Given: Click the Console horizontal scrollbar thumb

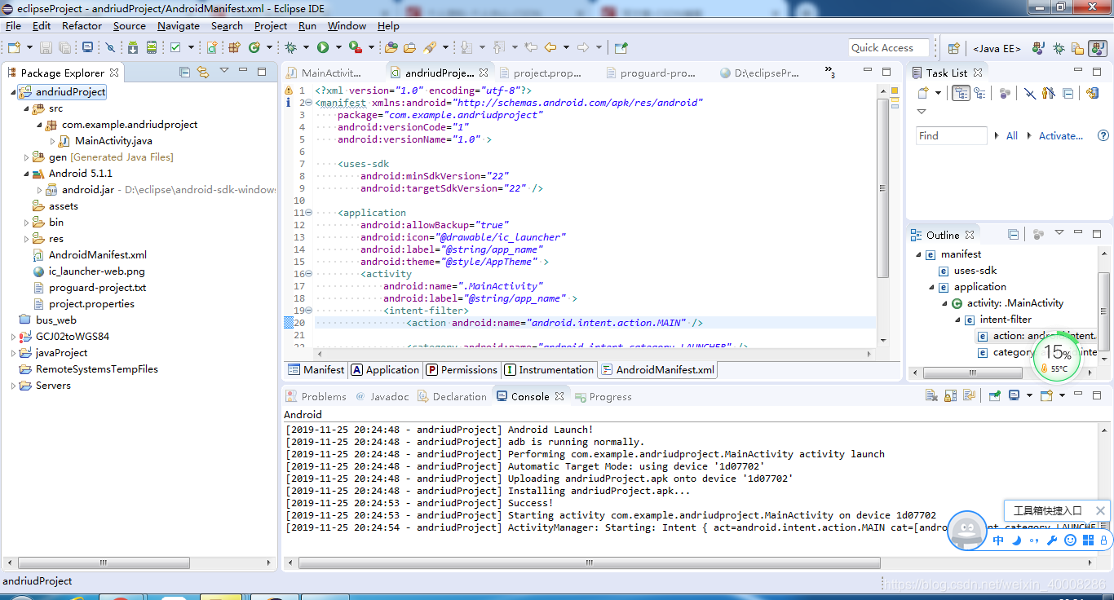Looking at the screenshot, I should [590, 562].
